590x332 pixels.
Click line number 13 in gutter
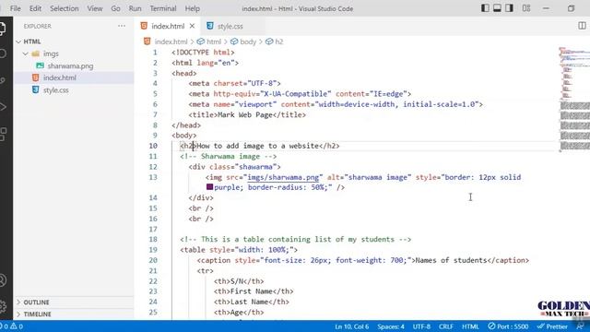coord(153,177)
